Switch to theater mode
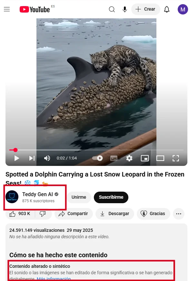This screenshot has height=281, width=189. [160, 158]
